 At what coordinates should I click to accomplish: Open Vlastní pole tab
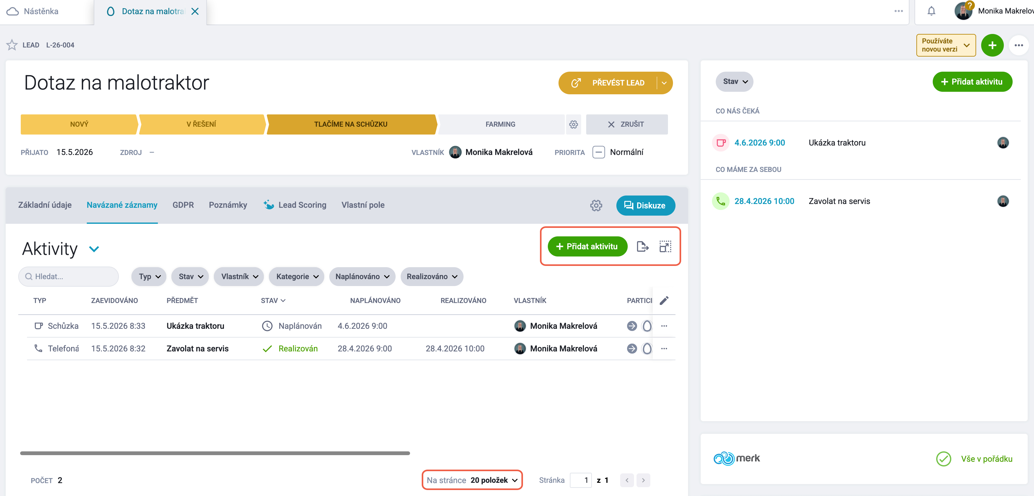click(363, 205)
